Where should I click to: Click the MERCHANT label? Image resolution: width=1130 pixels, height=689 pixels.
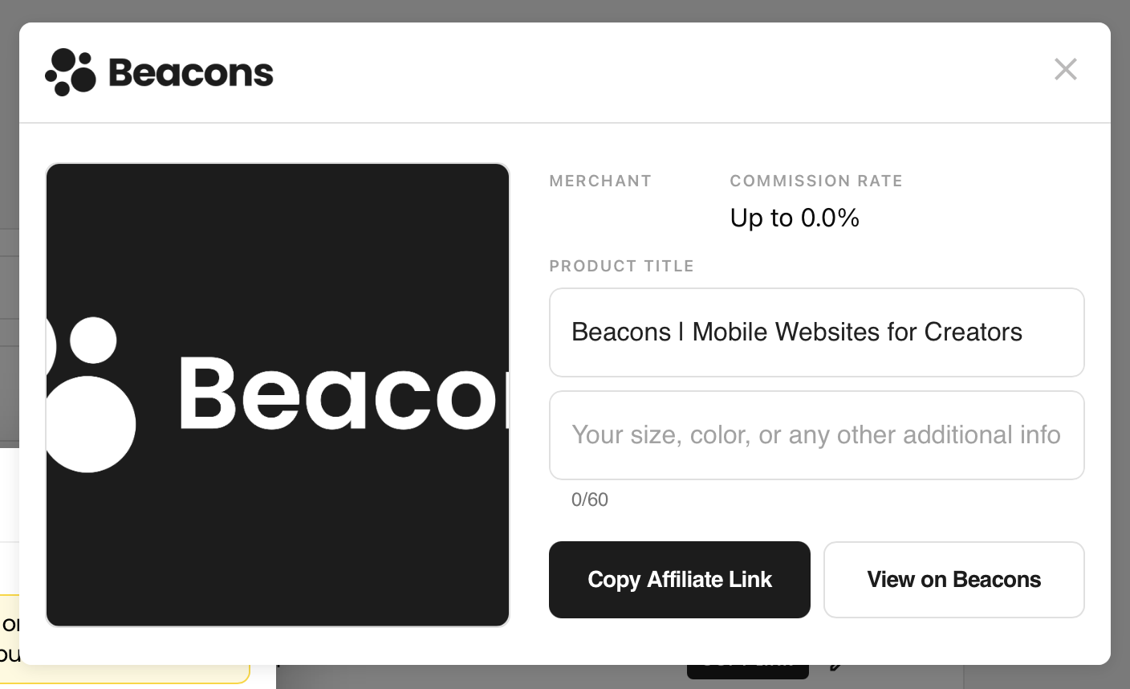pyautogui.click(x=600, y=181)
